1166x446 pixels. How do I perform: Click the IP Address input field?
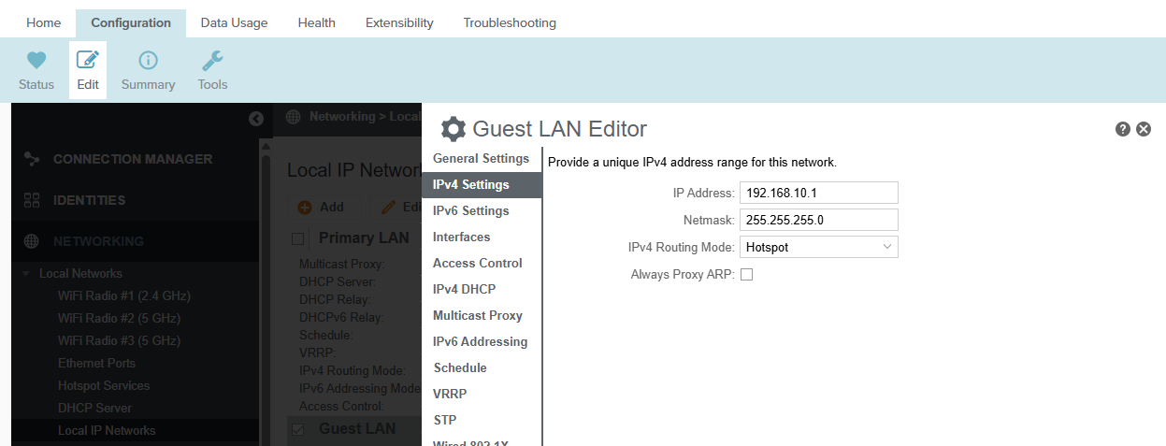[x=819, y=193]
